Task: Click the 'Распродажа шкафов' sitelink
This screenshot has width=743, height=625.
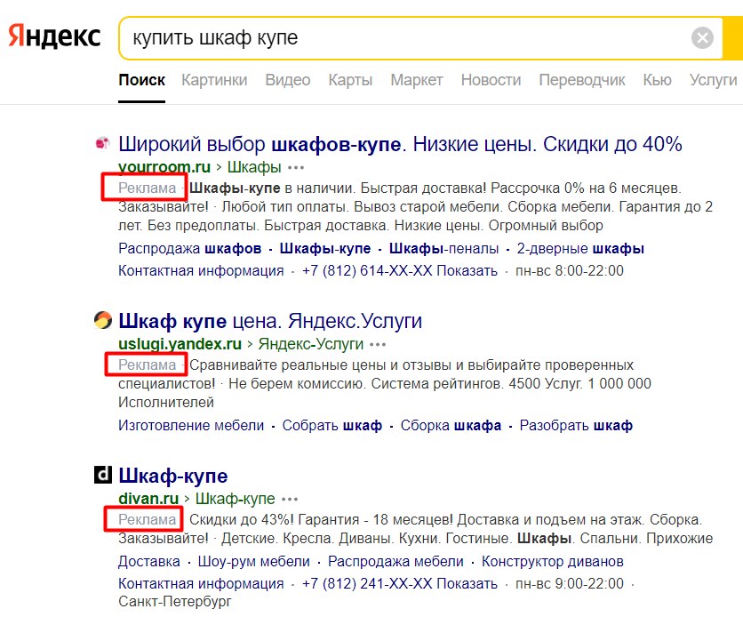Action: (x=187, y=248)
